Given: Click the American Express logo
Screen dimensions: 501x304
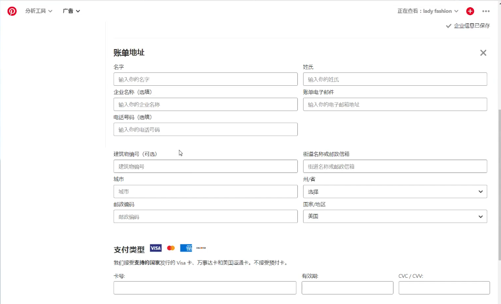Looking at the screenshot, I should pyautogui.click(x=186, y=248).
